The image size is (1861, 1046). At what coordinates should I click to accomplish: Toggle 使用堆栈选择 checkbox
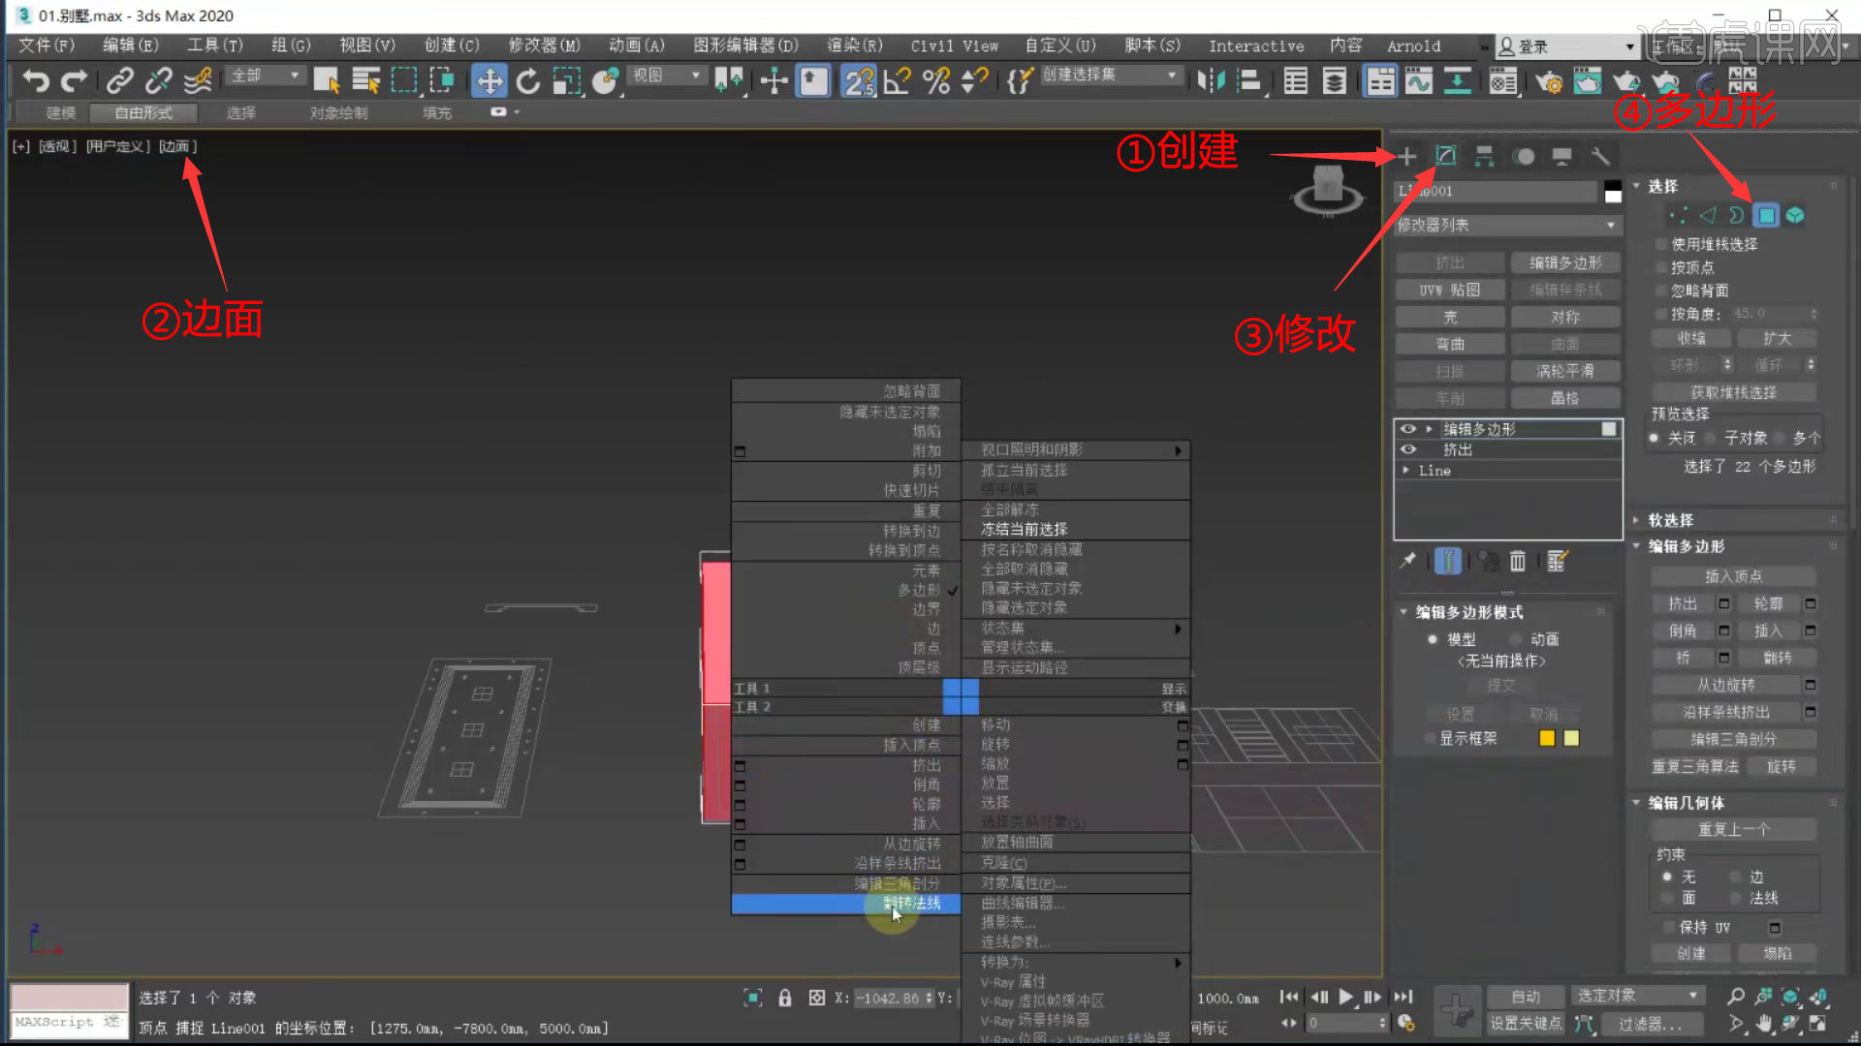point(1661,244)
